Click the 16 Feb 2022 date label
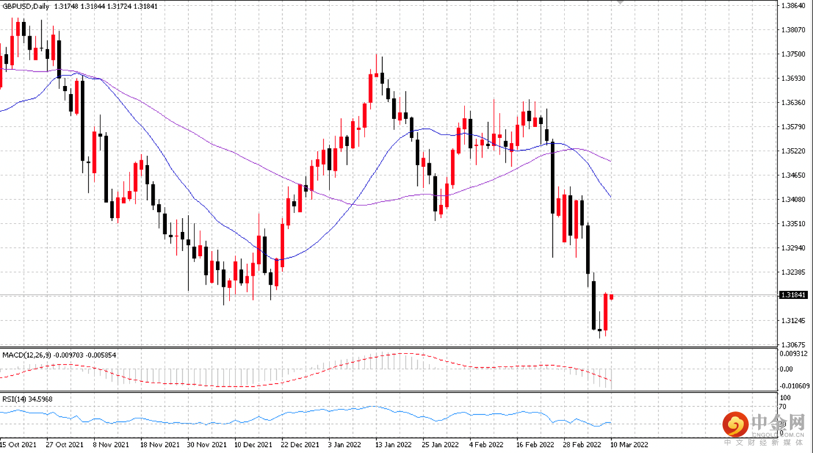The image size is (813, 453). [535, 445]
